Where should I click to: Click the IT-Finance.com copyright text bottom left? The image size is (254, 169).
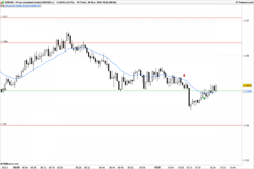pos(10,164)
